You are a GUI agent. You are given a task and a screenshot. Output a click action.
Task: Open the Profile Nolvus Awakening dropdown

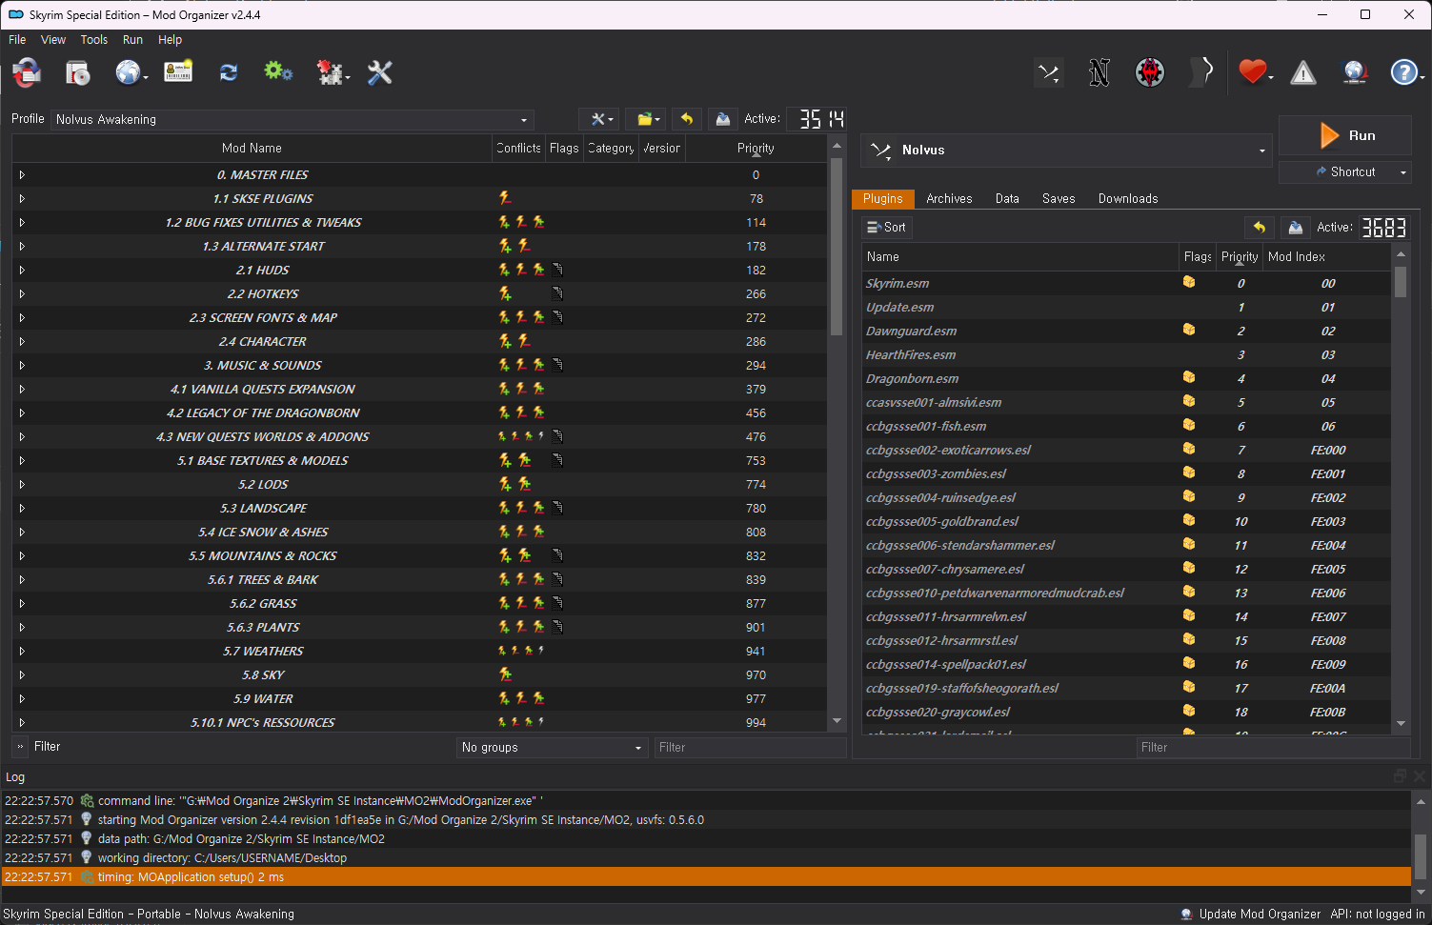point(292,119)
